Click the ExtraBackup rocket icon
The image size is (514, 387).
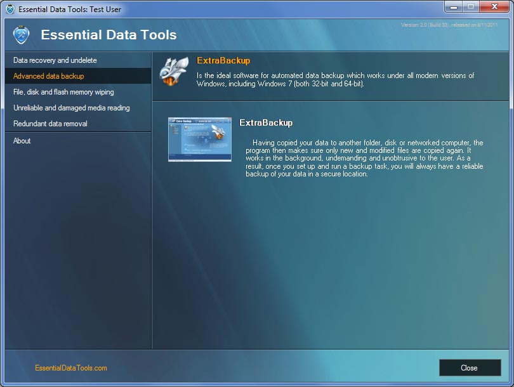174,72
